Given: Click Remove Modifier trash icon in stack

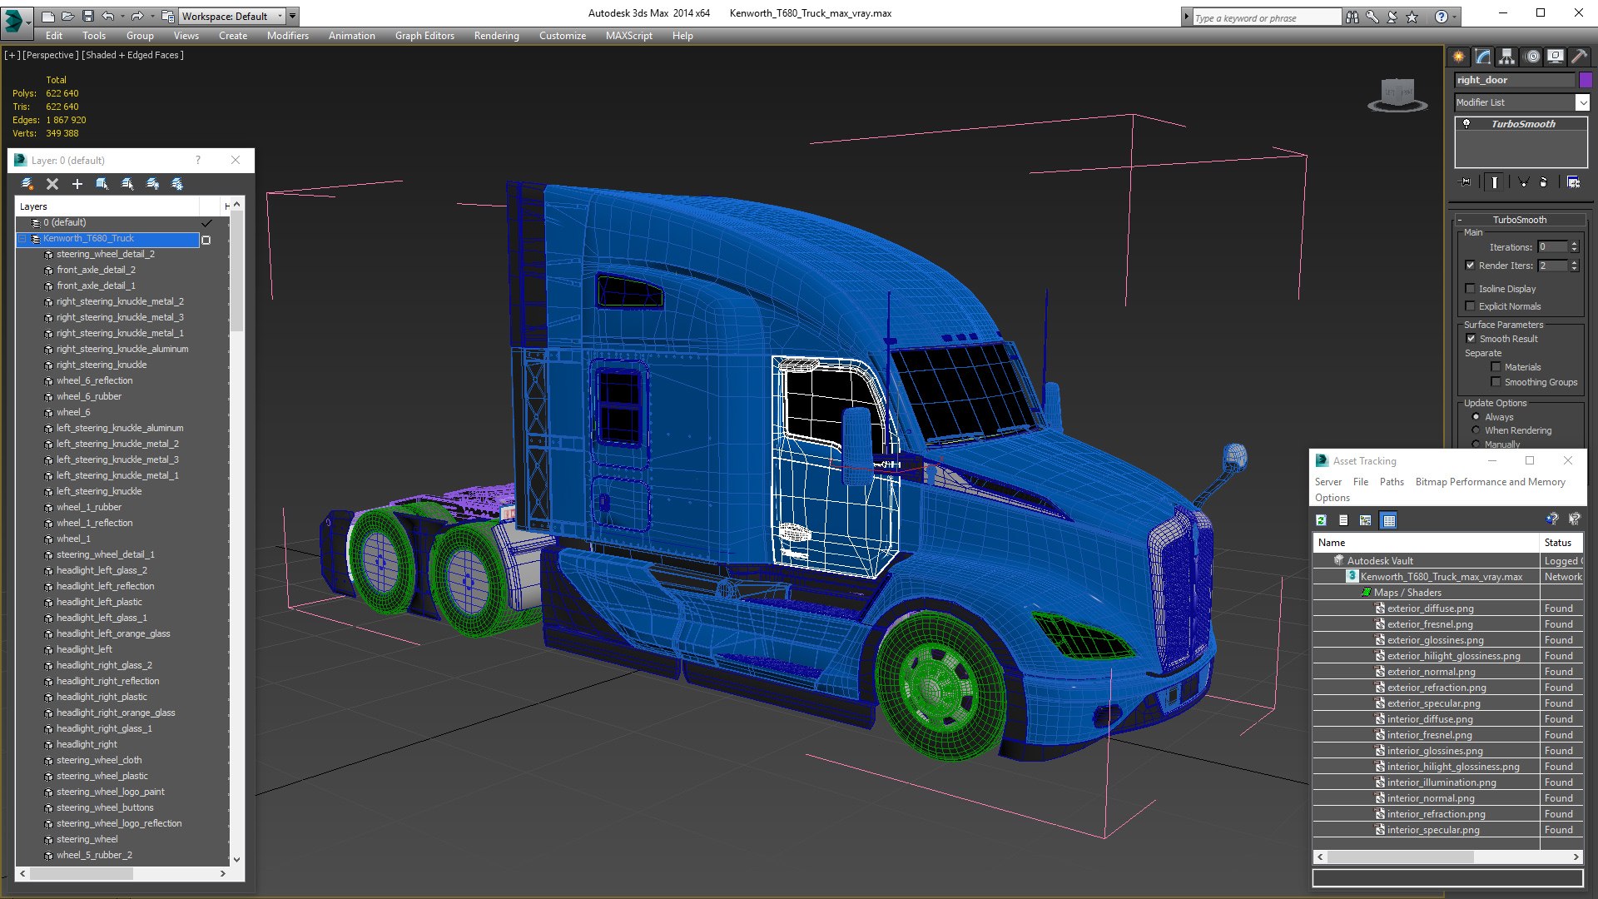Looking at the screenshot, I should (1544, 182).
